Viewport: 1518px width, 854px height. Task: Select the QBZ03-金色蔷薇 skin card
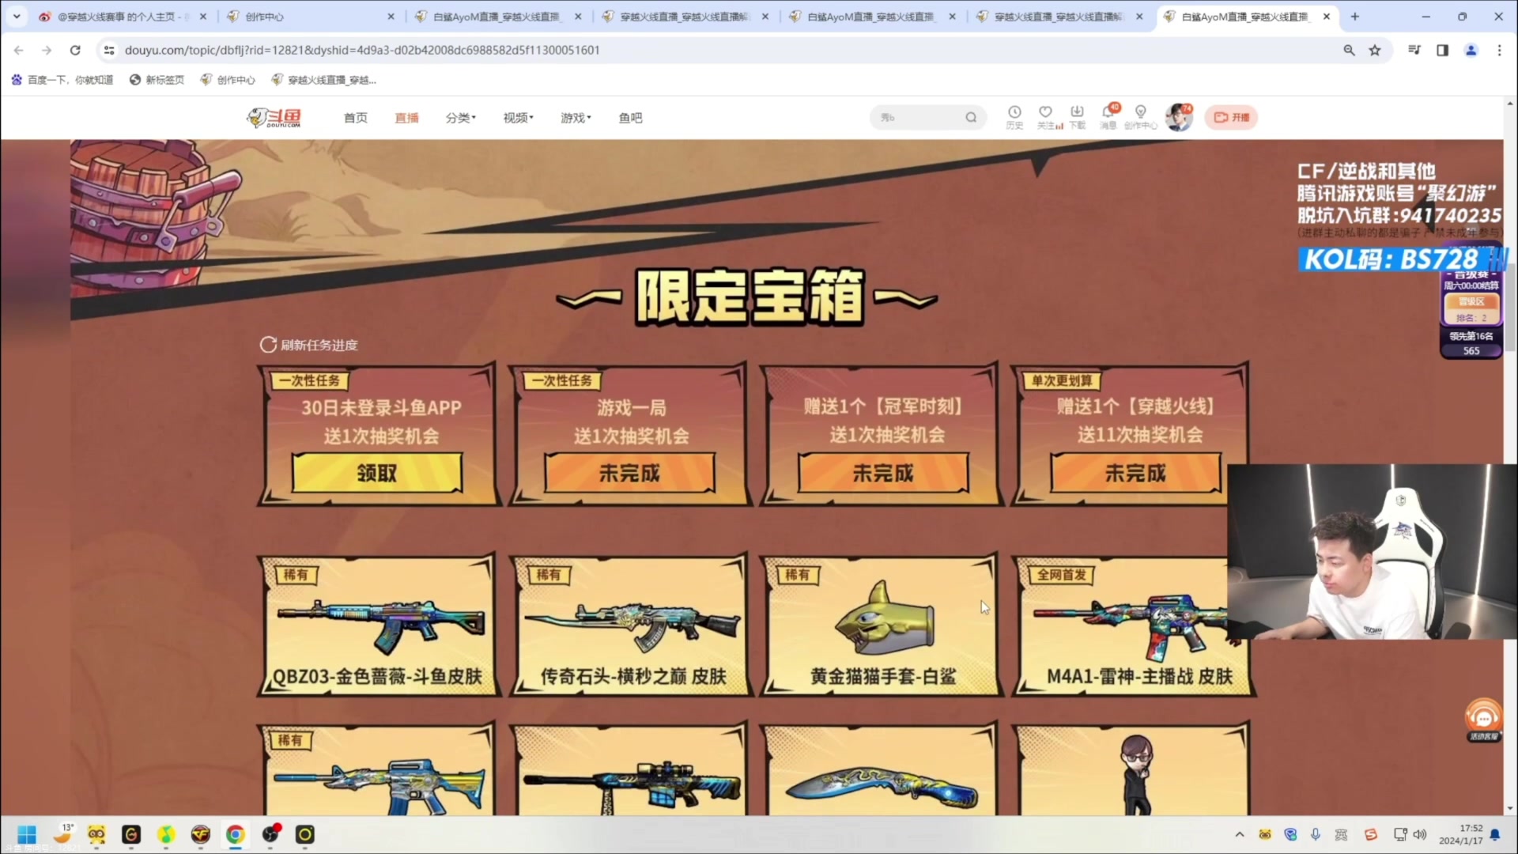coord(377,625)
